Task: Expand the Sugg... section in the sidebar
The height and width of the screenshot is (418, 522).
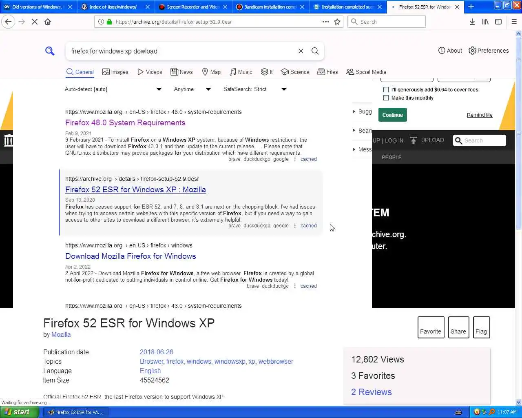Action: point(363,111)
